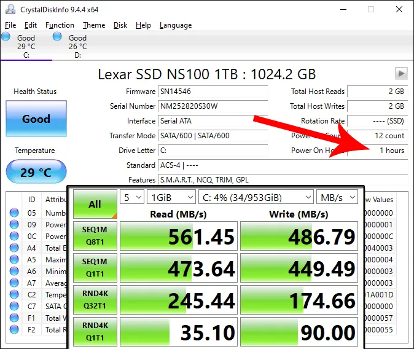
Task: Open the File menu
Action: (10, 25)
